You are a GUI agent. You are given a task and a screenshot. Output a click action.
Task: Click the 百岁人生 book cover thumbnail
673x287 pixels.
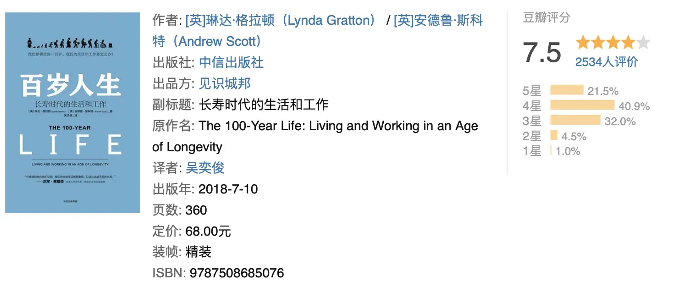[72, 113]
